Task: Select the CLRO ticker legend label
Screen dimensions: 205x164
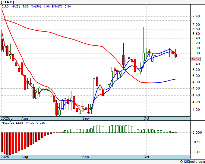Action: click(x=5, y=7)
